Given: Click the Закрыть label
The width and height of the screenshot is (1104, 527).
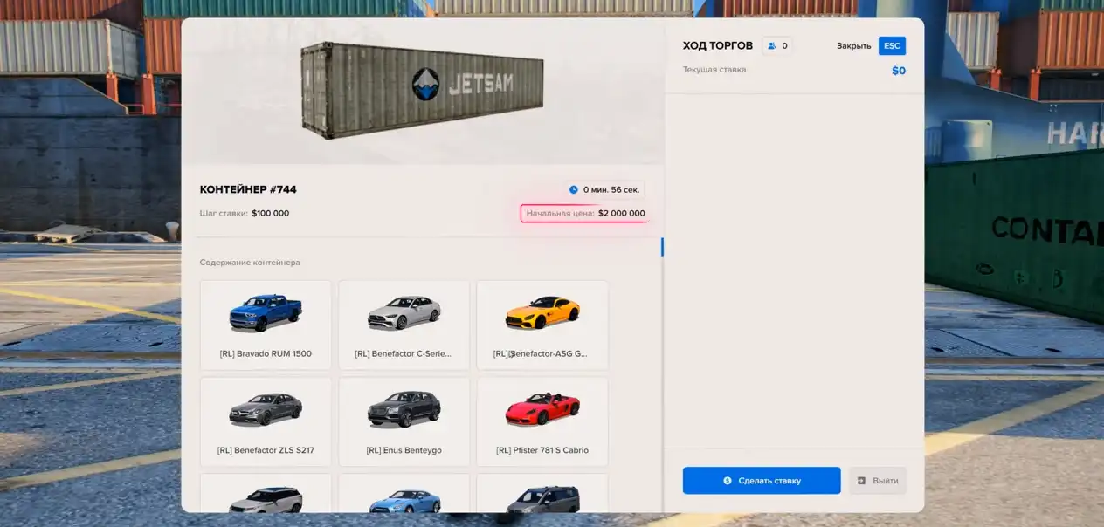Looking at the screenshot, I should [853, 45].
